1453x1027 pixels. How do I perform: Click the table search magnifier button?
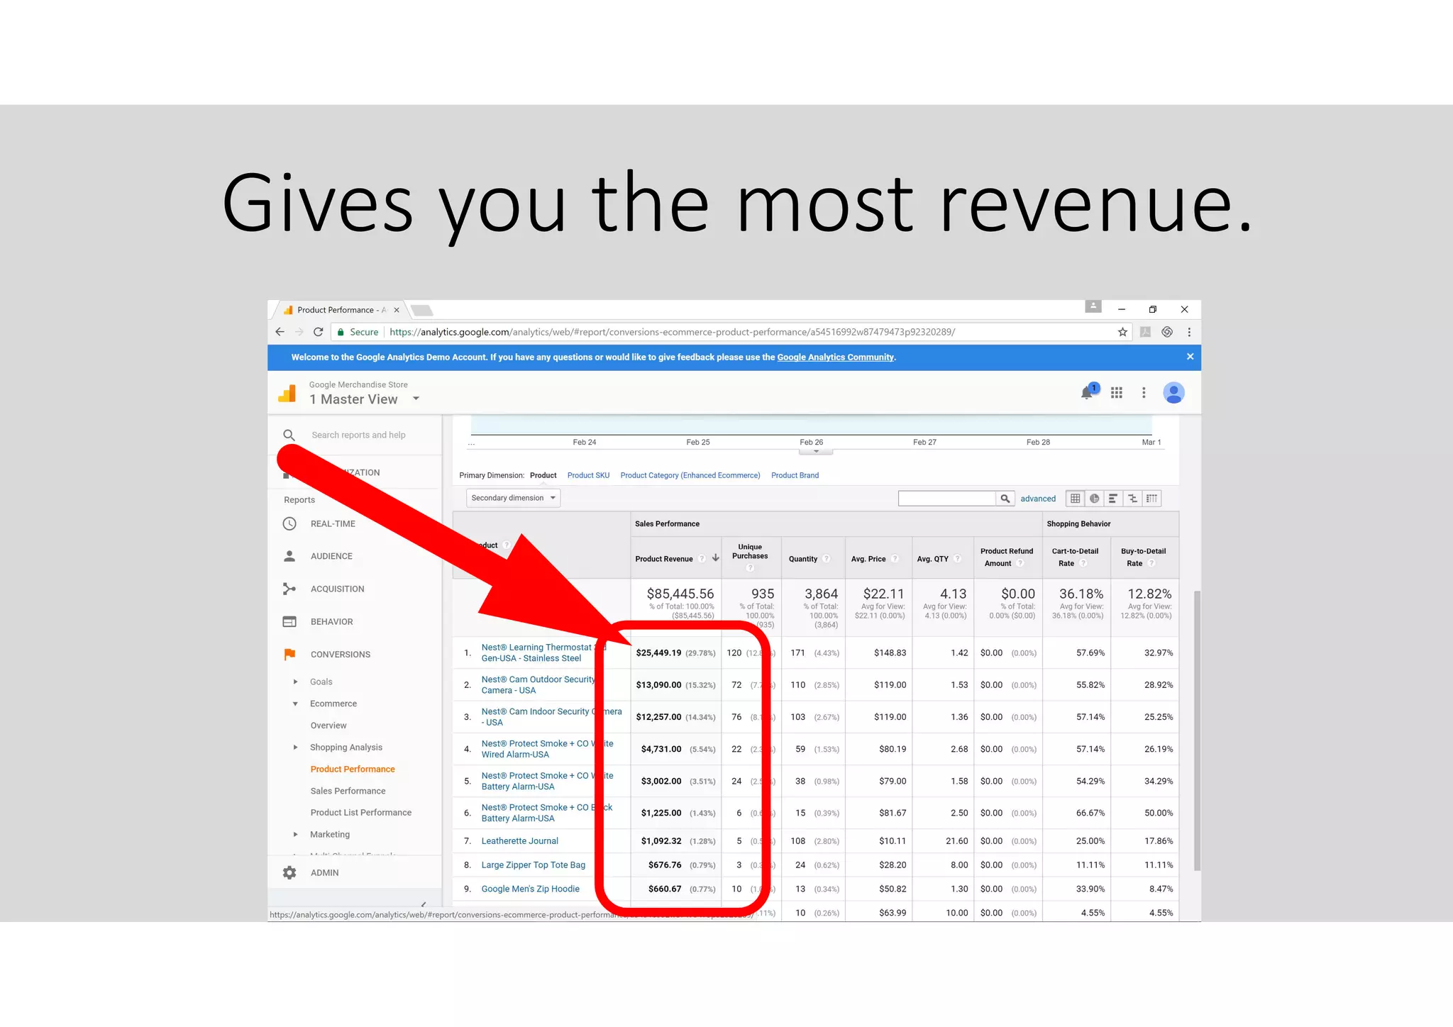coord(1005,499)
